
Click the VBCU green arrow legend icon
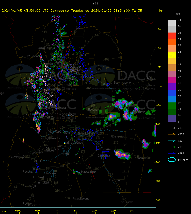click(x=172, y=147)
